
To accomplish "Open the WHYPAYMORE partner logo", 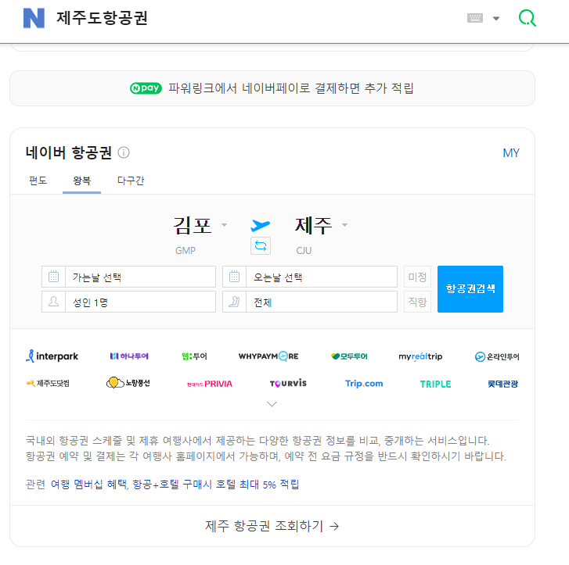I will pos(268,356).
